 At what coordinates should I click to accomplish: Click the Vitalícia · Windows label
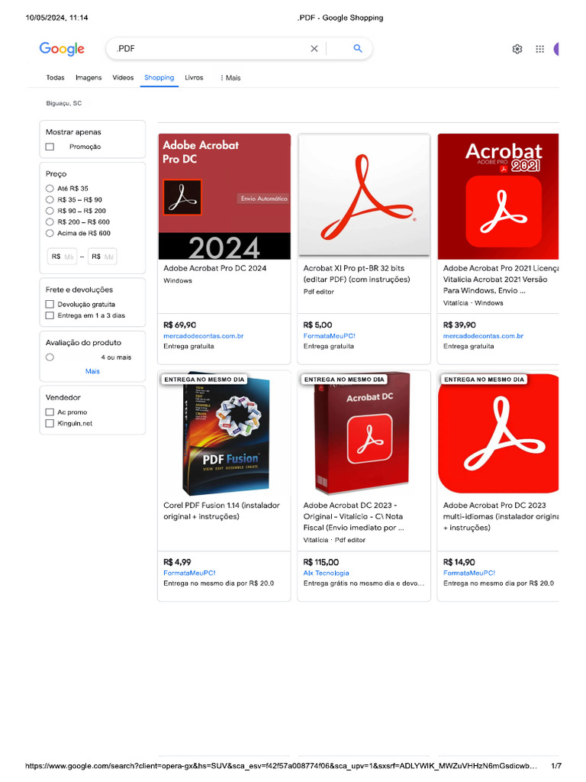pyautogui.click(x=473, y=302)
